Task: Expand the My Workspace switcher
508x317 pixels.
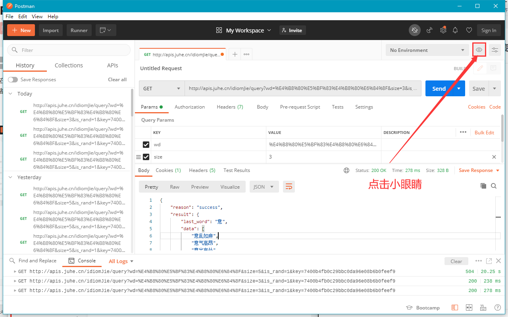Action: tap(244, 30)
